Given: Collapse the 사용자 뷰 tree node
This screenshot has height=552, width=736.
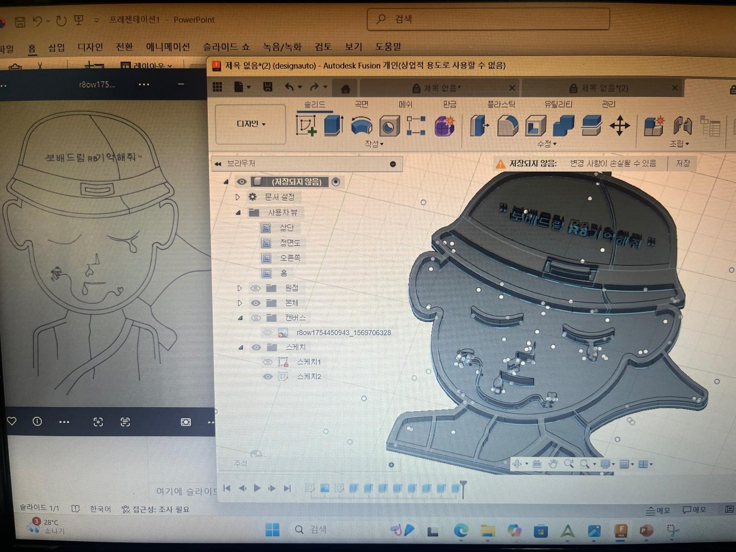Looking at the screenshot, I should coord(238,213).
